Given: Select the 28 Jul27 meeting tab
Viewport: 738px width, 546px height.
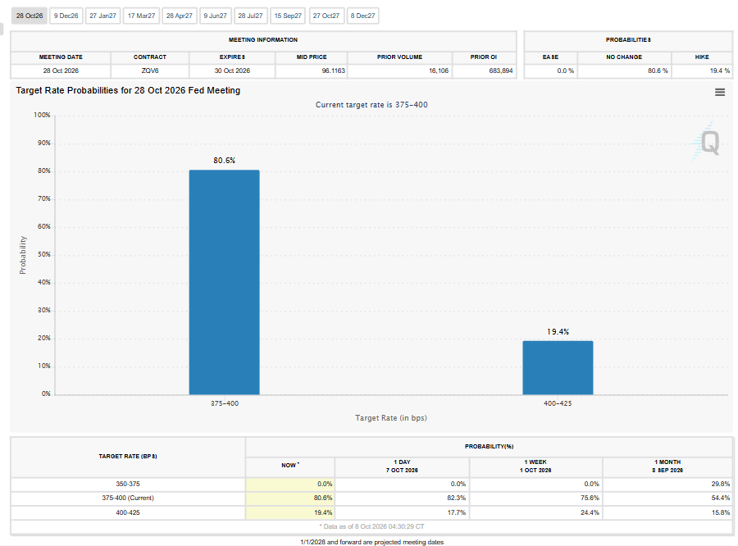Looking at the screenshot, I should [x=250, y=16].
